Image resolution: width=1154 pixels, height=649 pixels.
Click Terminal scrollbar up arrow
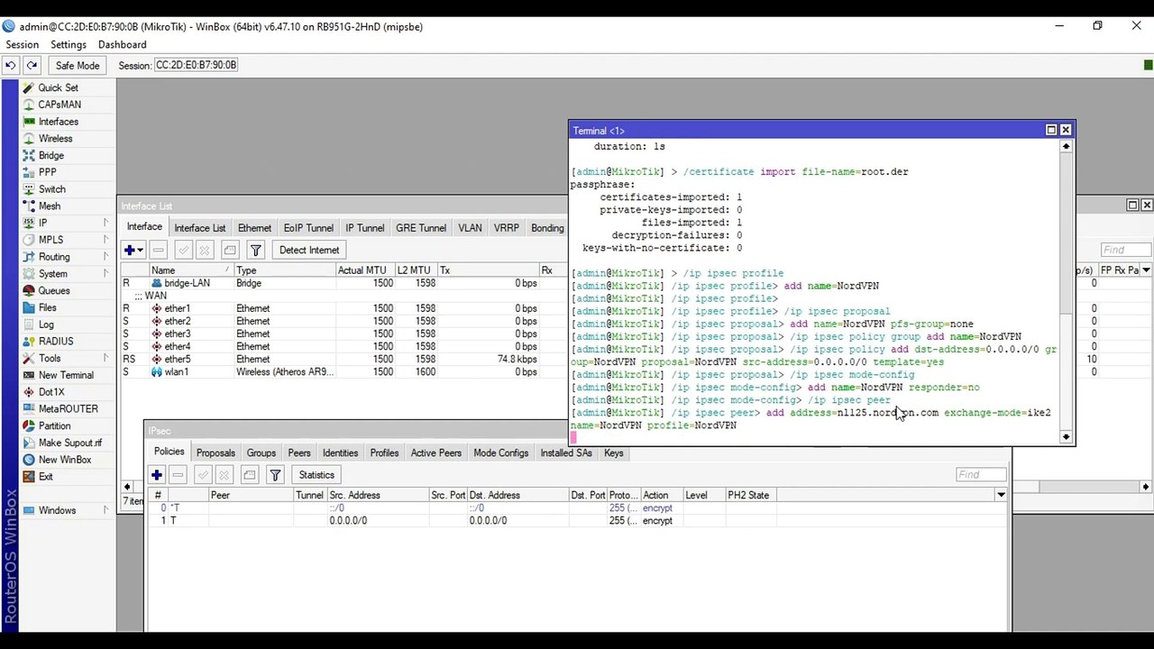tap(1067, 146)
